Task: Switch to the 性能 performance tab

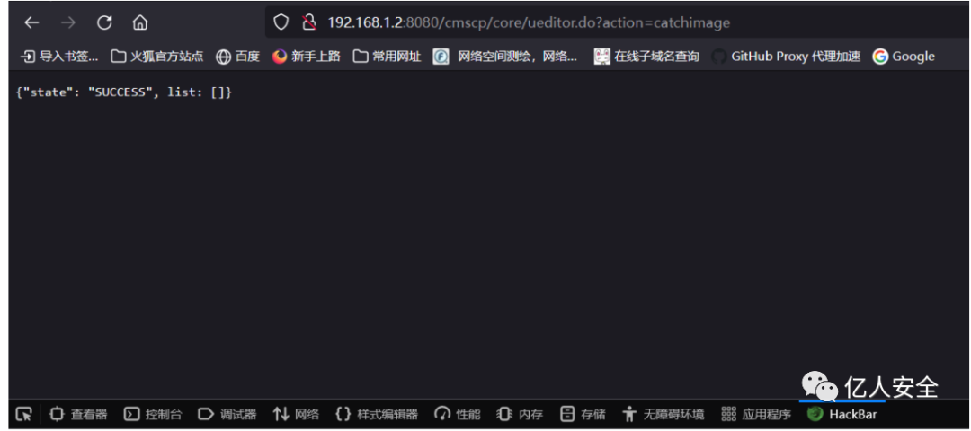Action: (x=458, y=414)
